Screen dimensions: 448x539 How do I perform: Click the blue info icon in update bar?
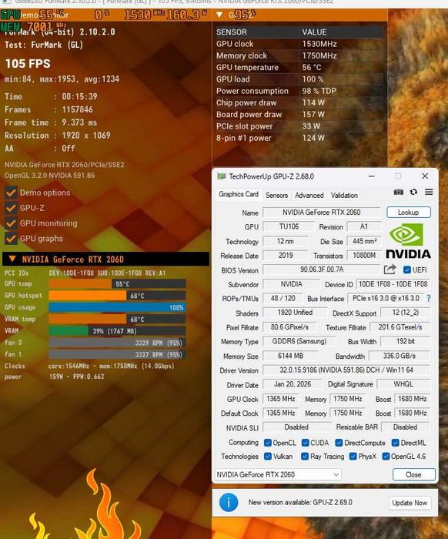[x=229, y=502]
